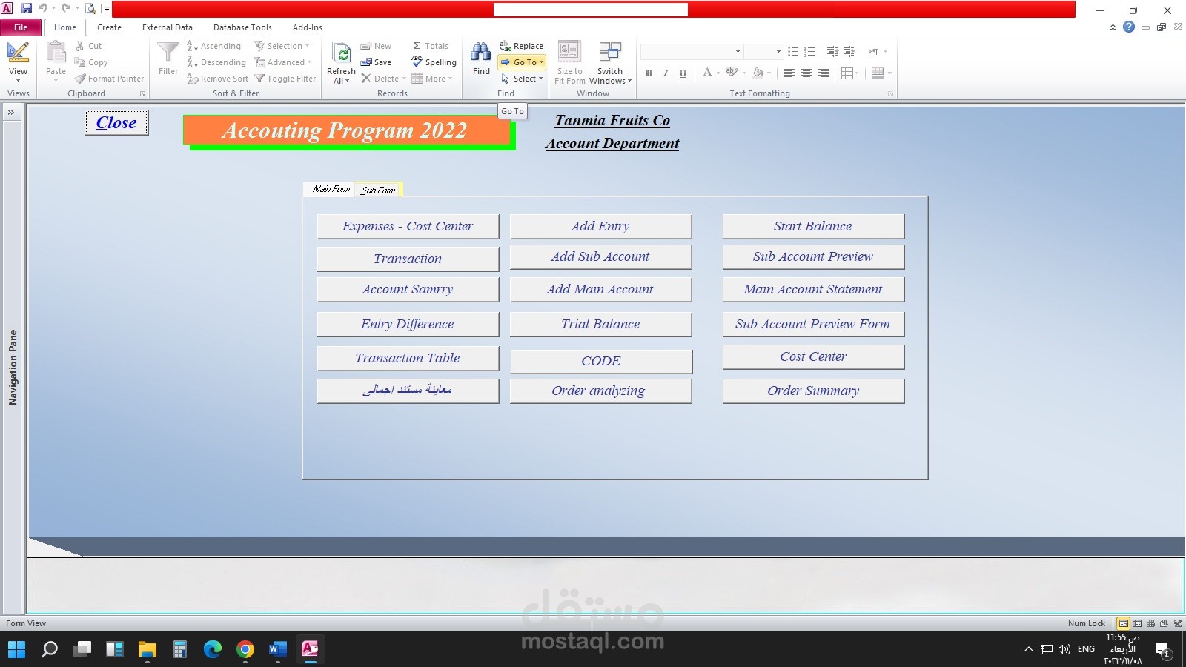Sort Ascending
1186x667 pixels.
click(214, 46)
